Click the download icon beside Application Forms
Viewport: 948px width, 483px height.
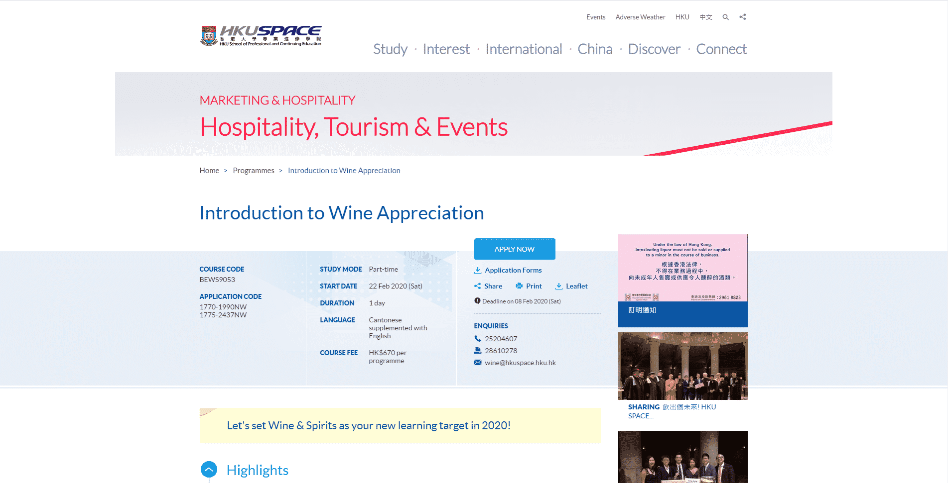pyautogui.click(x=478, y=270)
